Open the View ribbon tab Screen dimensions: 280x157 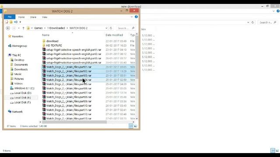tap(45, 17)
